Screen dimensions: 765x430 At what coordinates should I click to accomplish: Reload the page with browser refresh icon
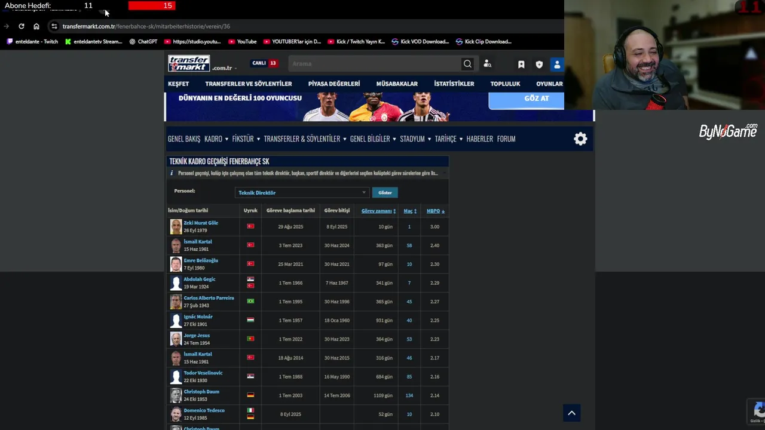click(22, 26)
